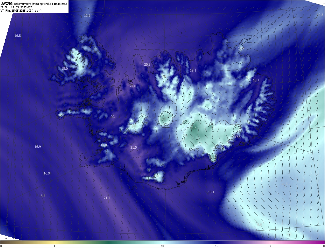The image size is (325, 248).
Task: Select the VT: Fim. 15.05.2025 14Z line
Action: coord(21,11)
